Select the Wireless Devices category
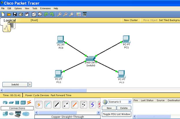This screenshot has width=180, height=119. (x=23, y=102)
